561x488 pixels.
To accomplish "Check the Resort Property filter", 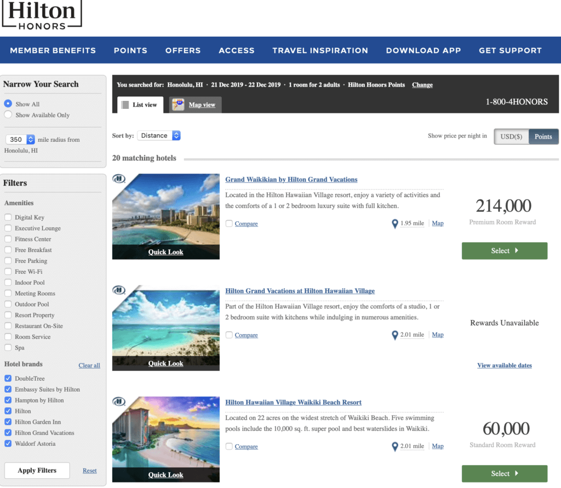I will pos(8,315).
